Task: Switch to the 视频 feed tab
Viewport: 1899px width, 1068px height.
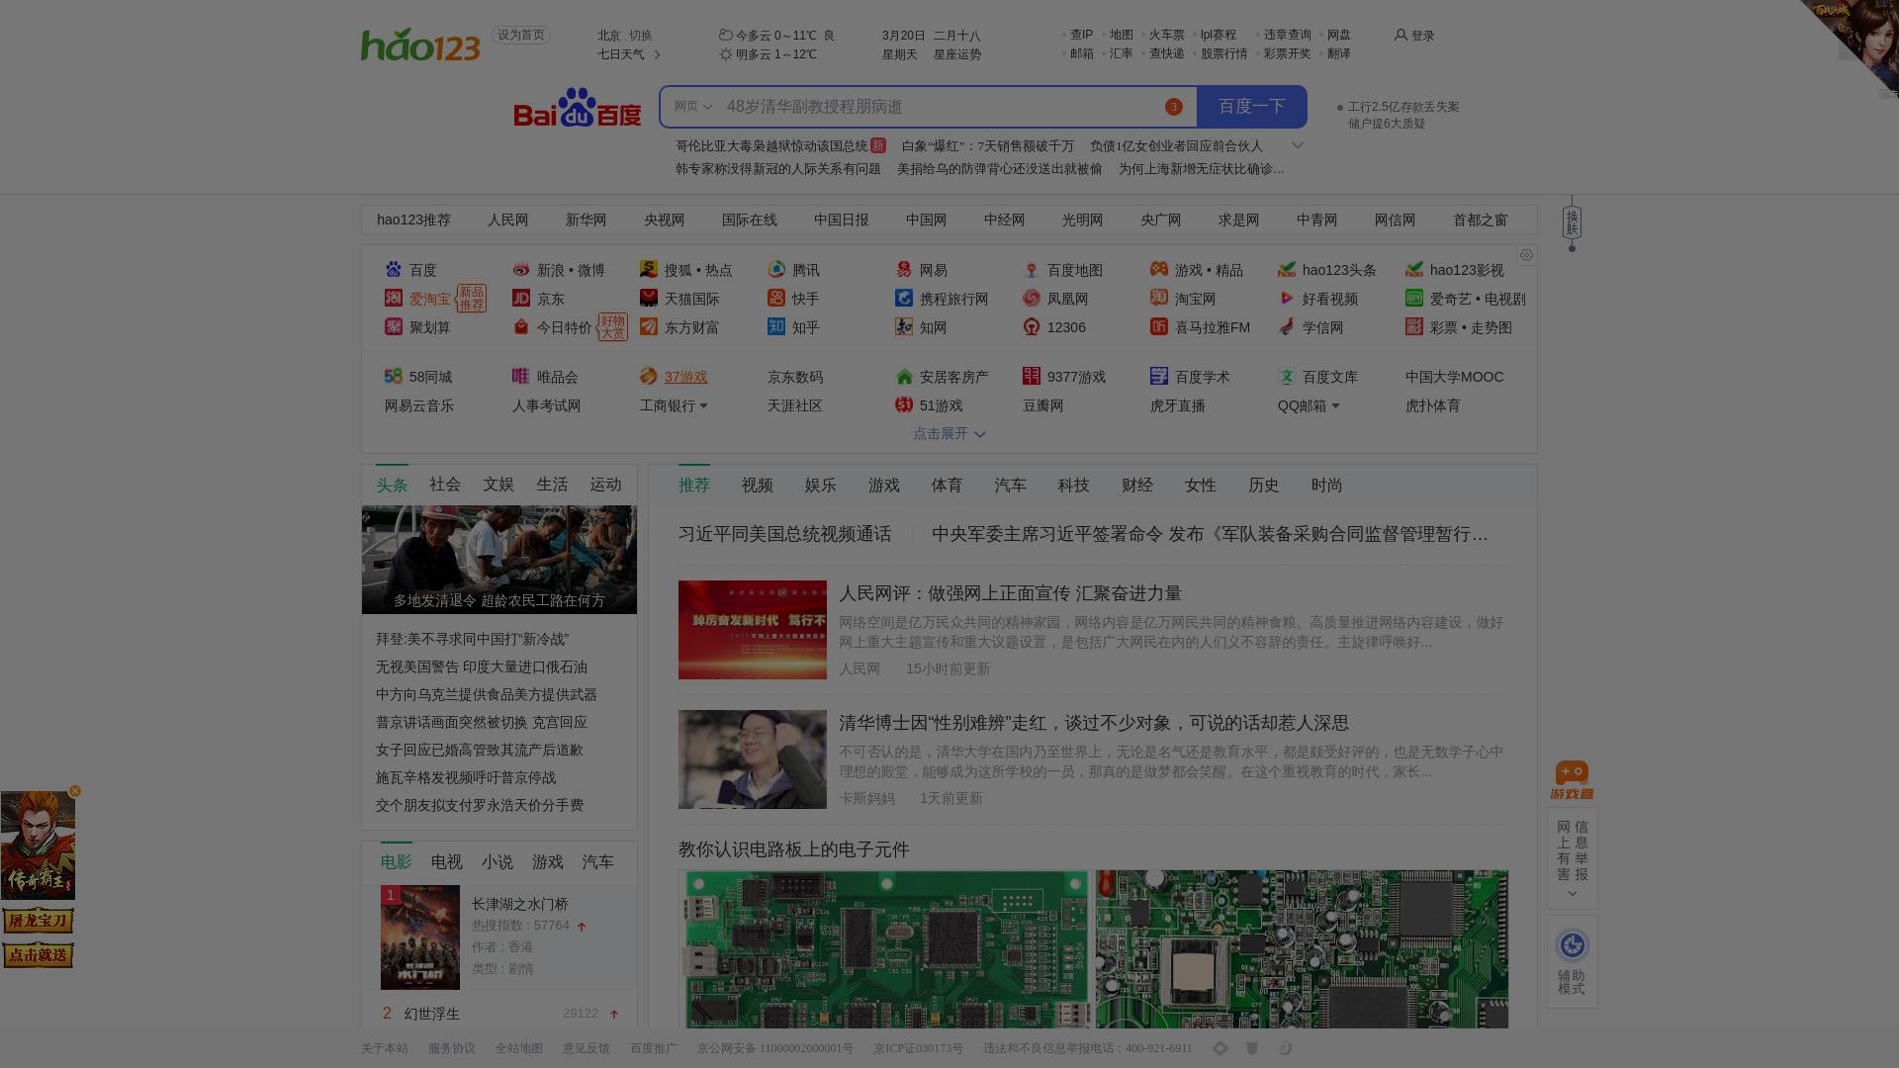Action: tap(758, 486)
